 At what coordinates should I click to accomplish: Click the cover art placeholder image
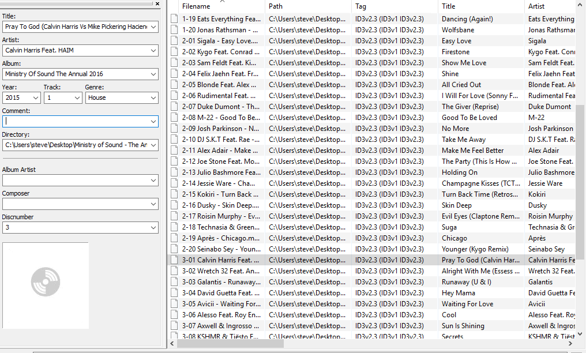(46, 286)
